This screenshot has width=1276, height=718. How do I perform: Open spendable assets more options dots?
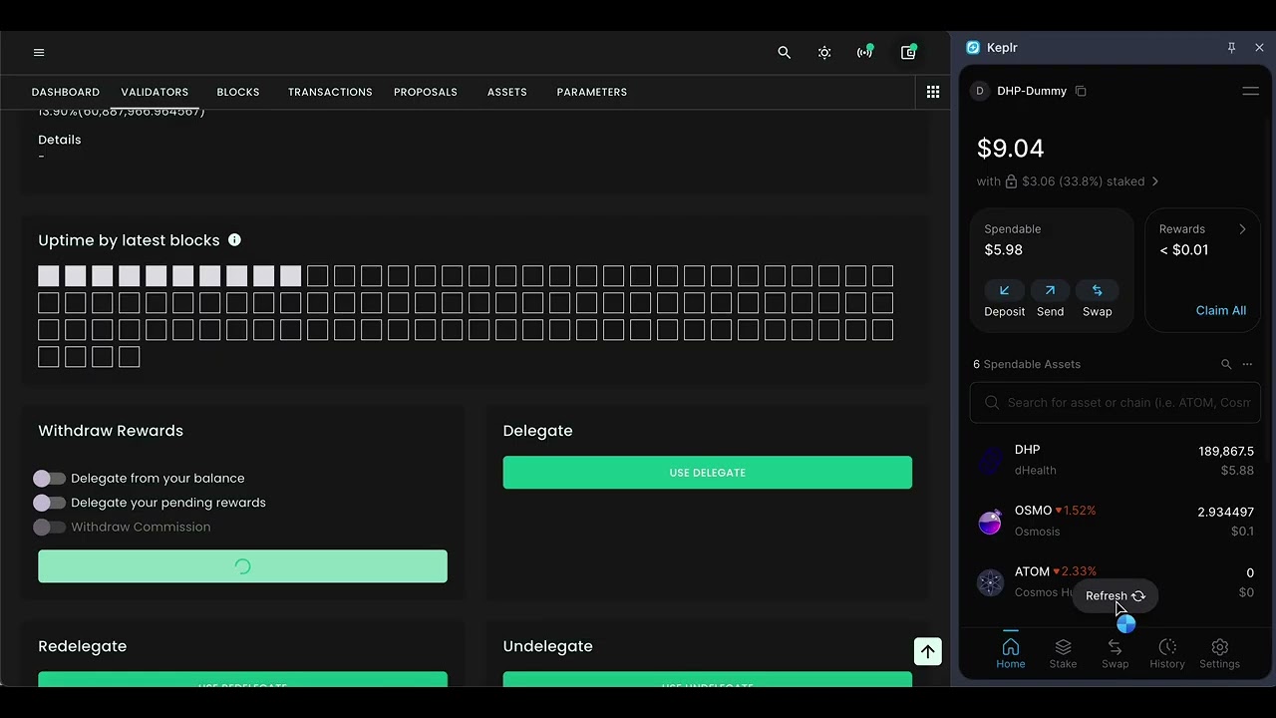pos(1247,364)
